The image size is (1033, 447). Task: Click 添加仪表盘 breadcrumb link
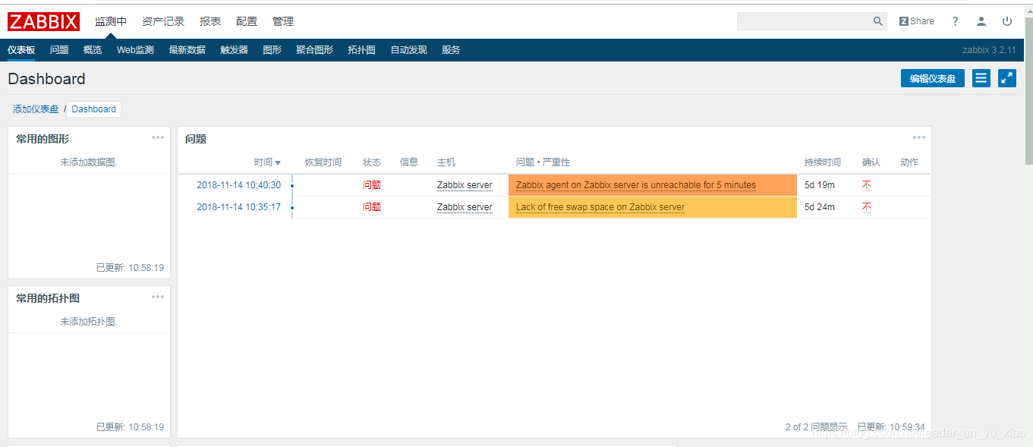(36, 109)
